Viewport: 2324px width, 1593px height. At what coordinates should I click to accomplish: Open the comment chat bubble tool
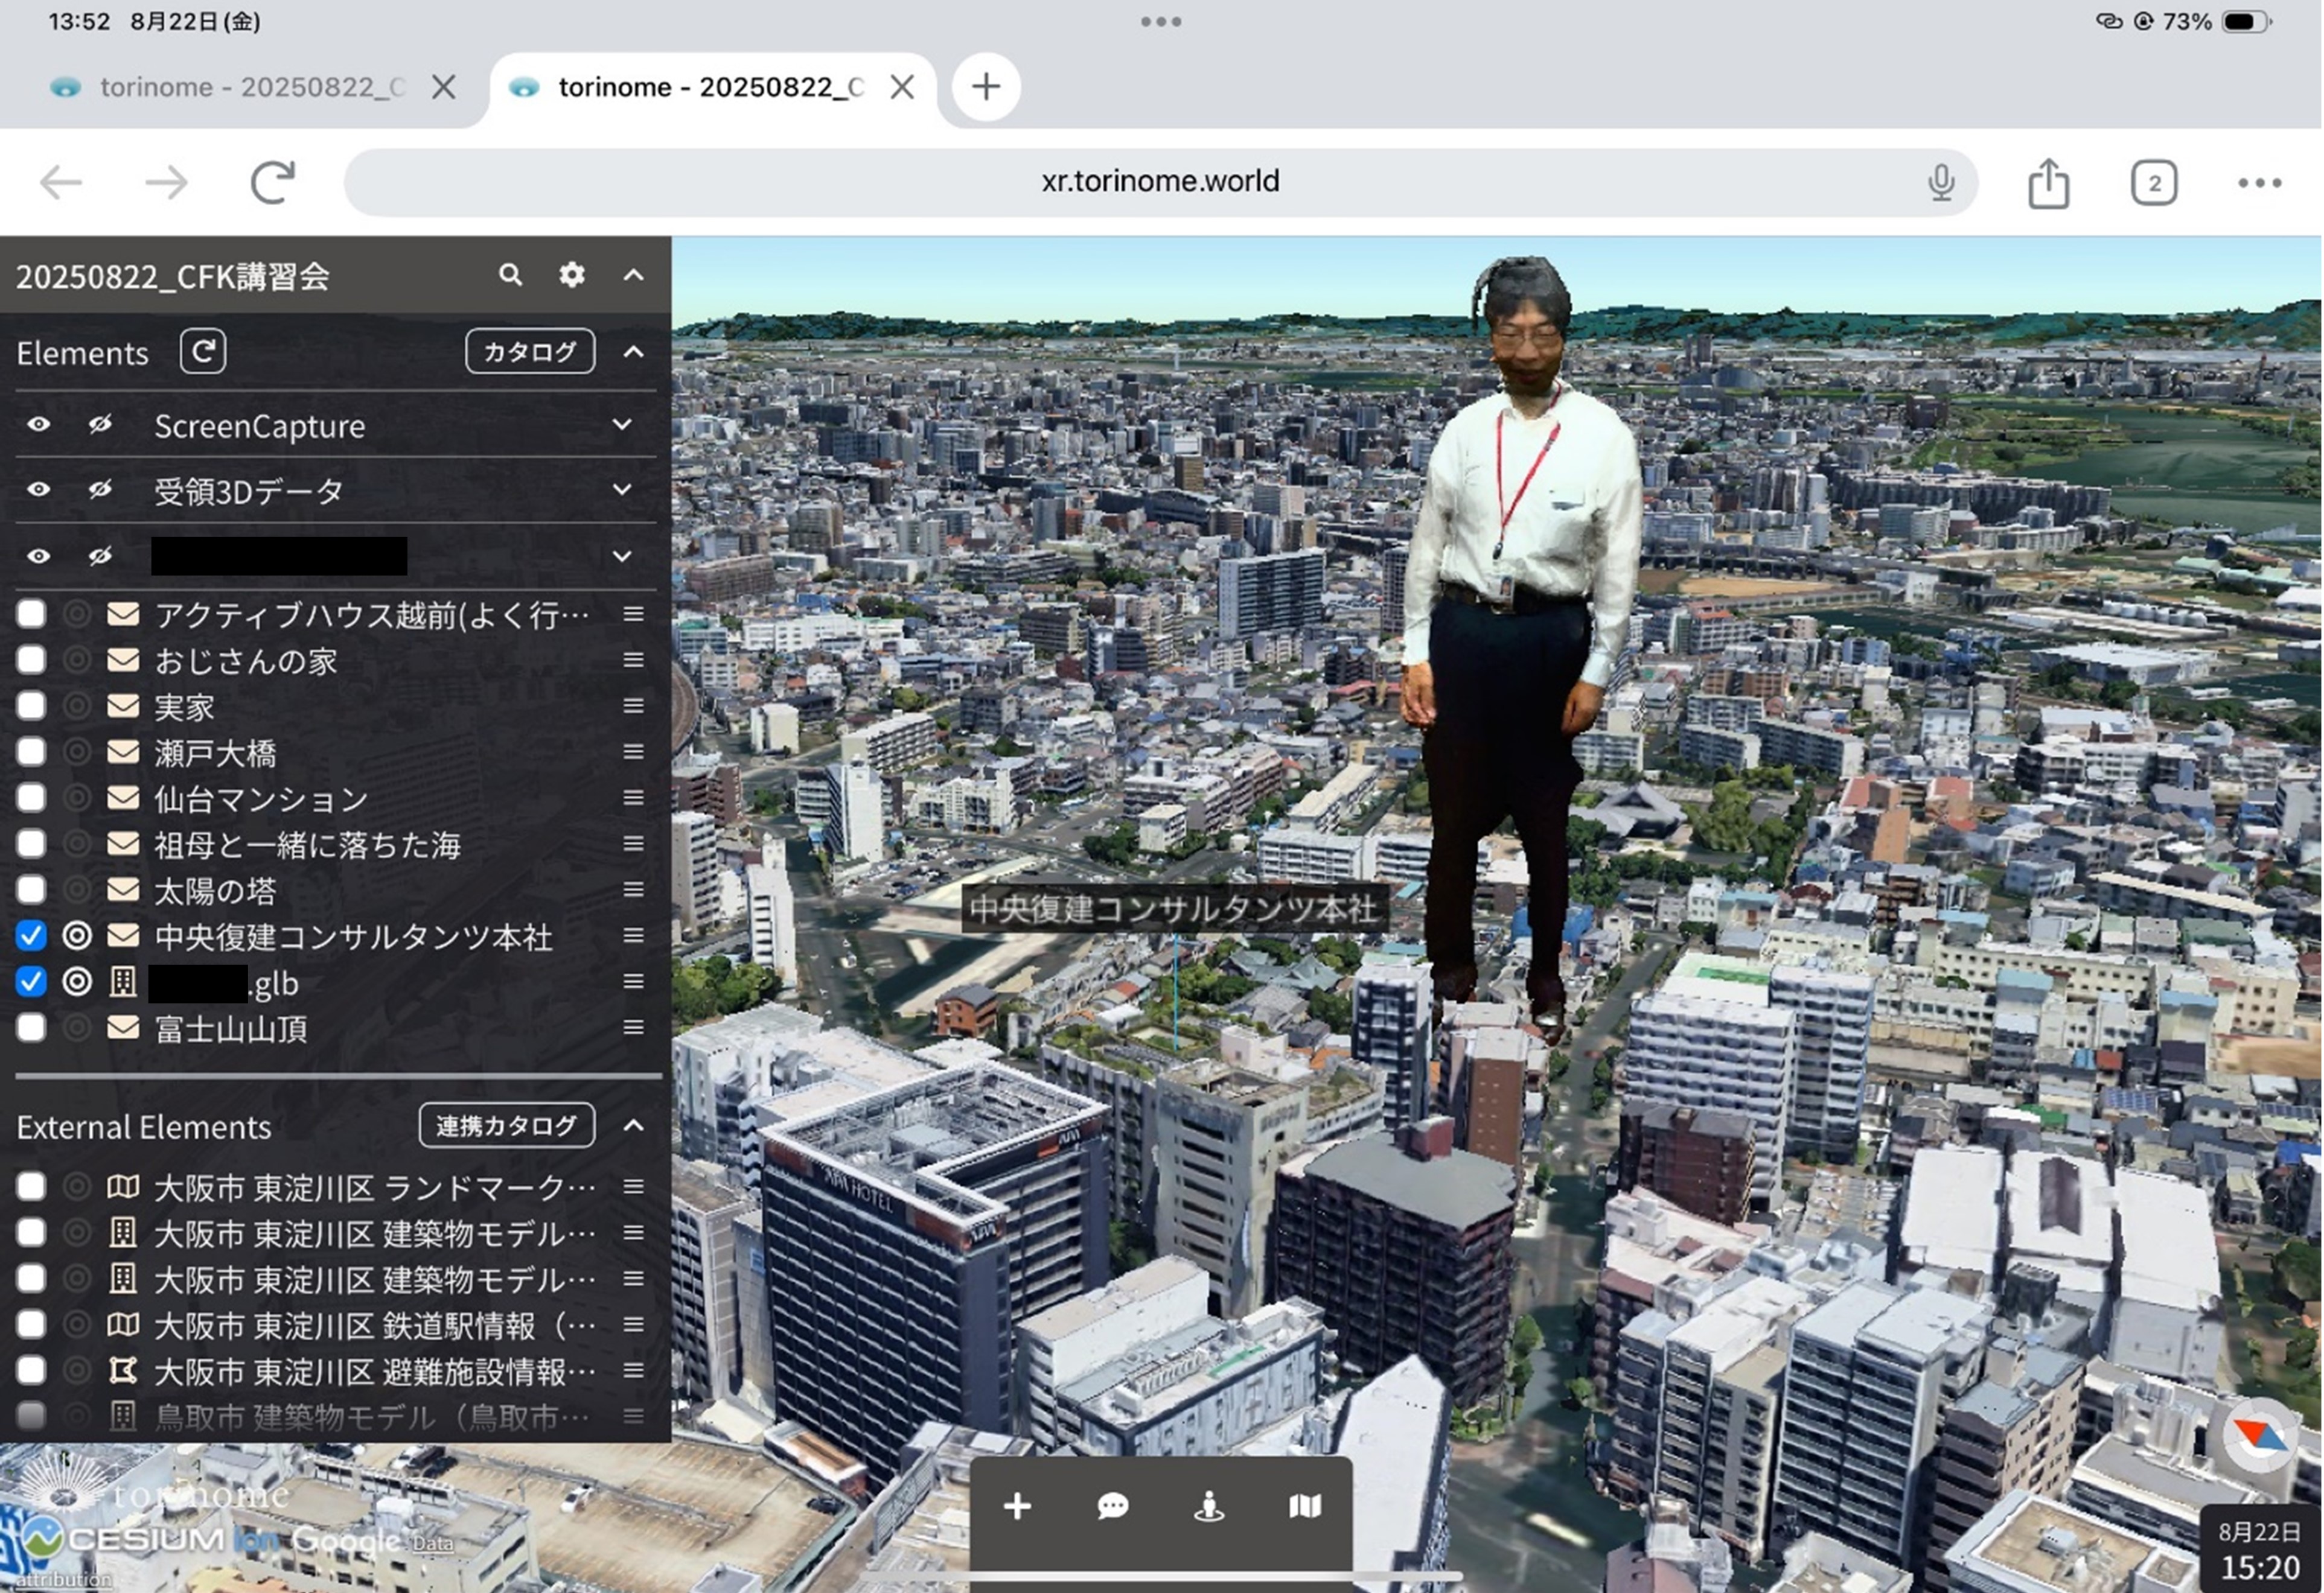click(x=1113, y=1505)
